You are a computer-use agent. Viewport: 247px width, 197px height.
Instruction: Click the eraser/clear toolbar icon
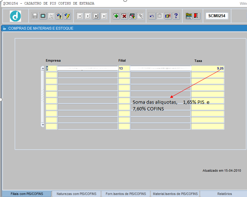[x=140, y=16]
